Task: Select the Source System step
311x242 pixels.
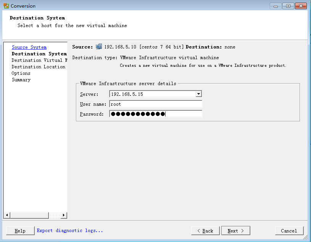Action: (29, 47)
